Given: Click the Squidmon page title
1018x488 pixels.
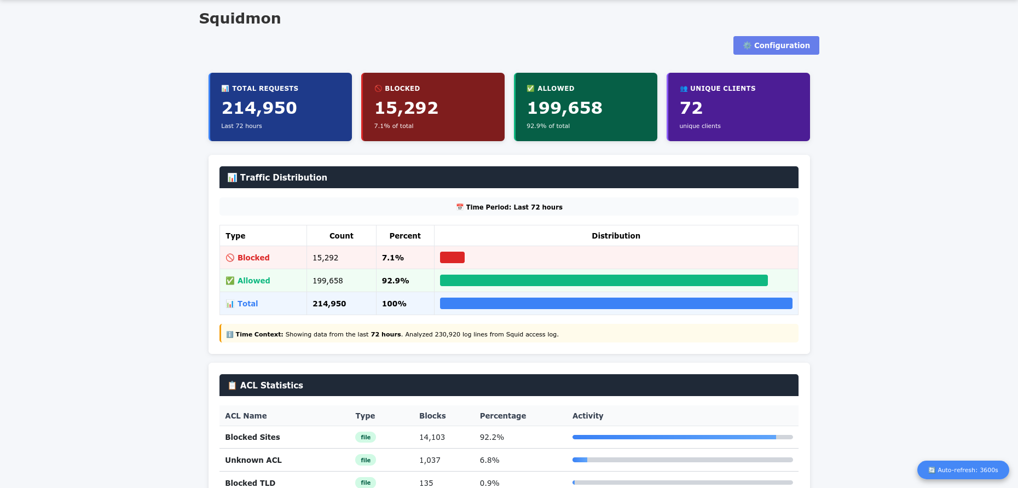Looking at the screenshot, I should [x=240, y=19].
